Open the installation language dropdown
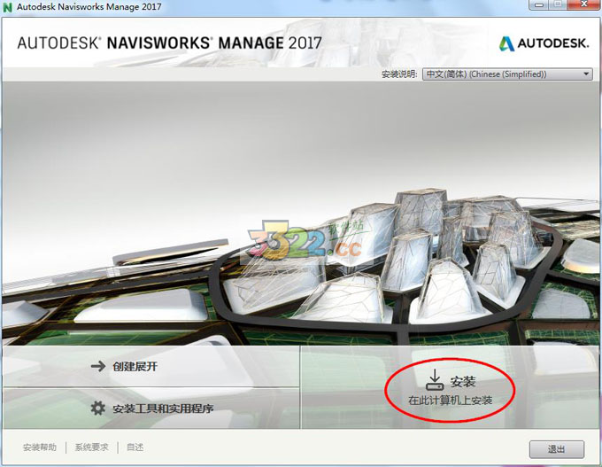 (507, 74)
